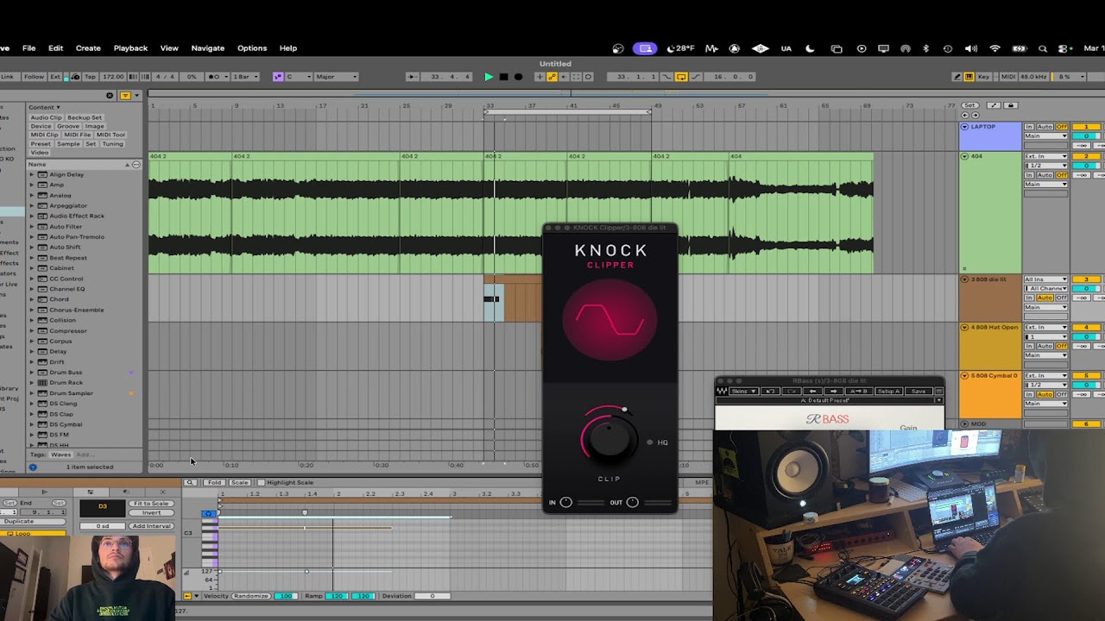This screenshot has width=1105, height=621.
Task: Click the Fold button in MIDI editor
Action: pyautogui.click(x=214, y=482)
